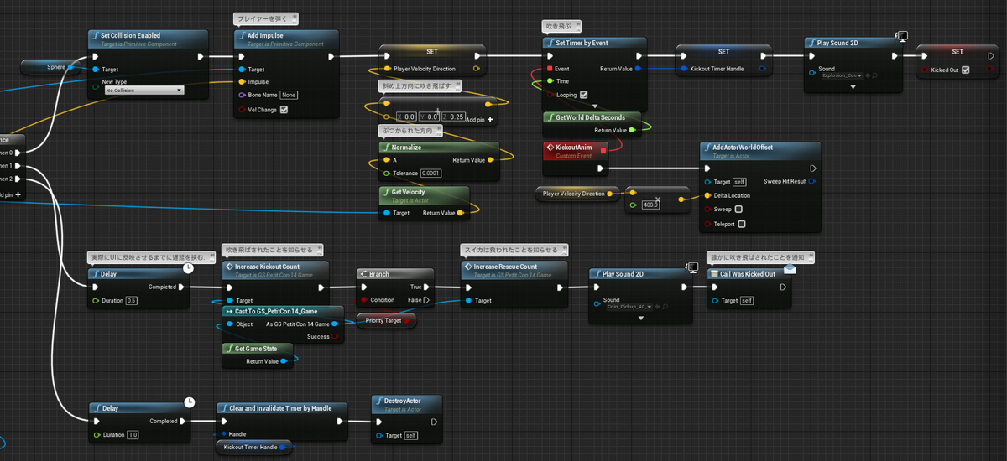This screenshot has height=461, width=1007.
Task: Click the Player Velocity Direction getter node
Action: click(x=577, y=194)
